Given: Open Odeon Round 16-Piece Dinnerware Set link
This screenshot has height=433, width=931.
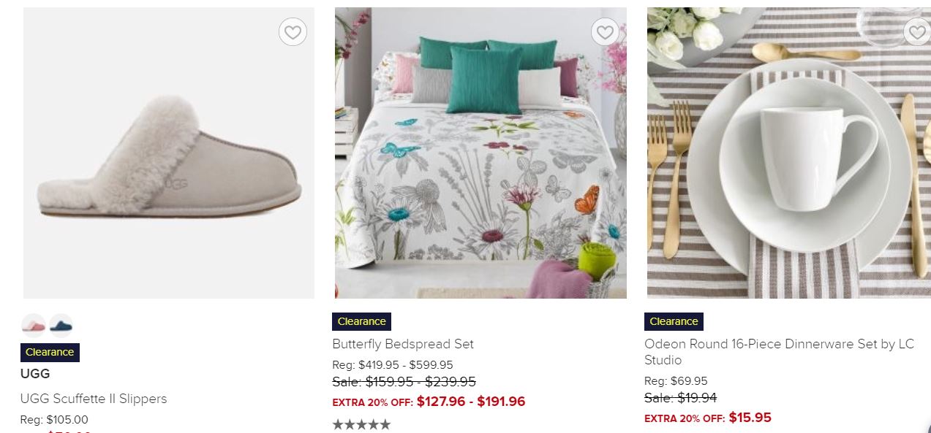Looking at the screenshot, I should click(x=779, y=352).
